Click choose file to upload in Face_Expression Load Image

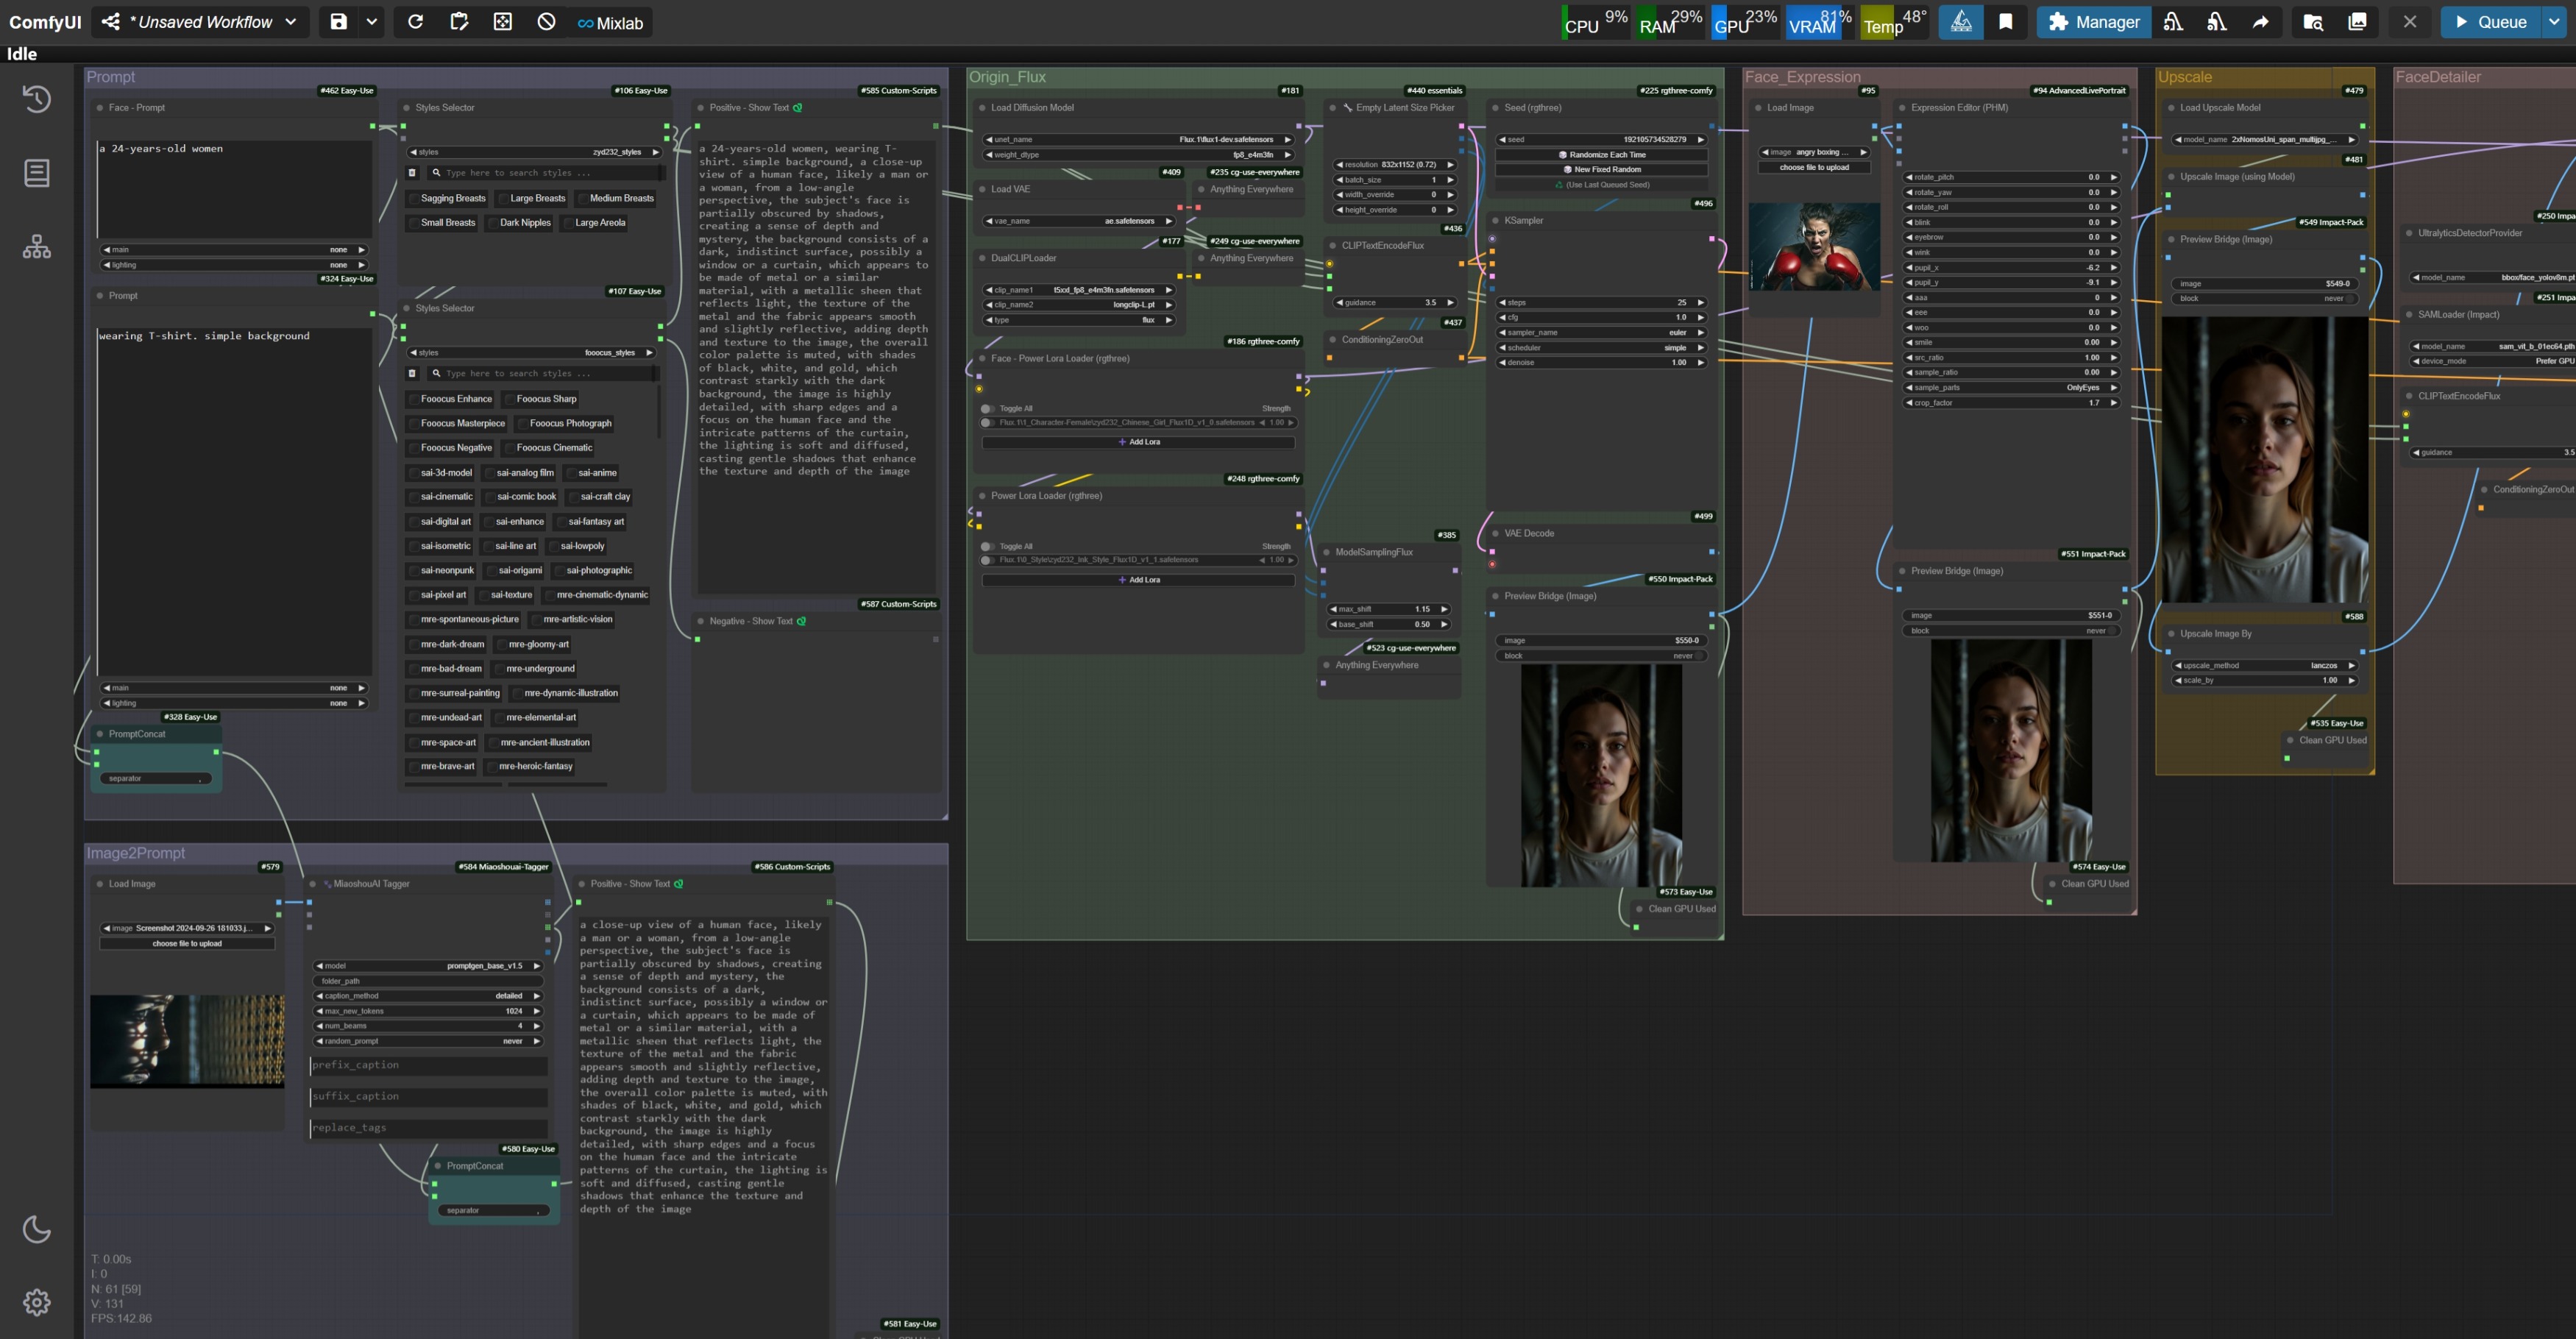(1813, 168)
